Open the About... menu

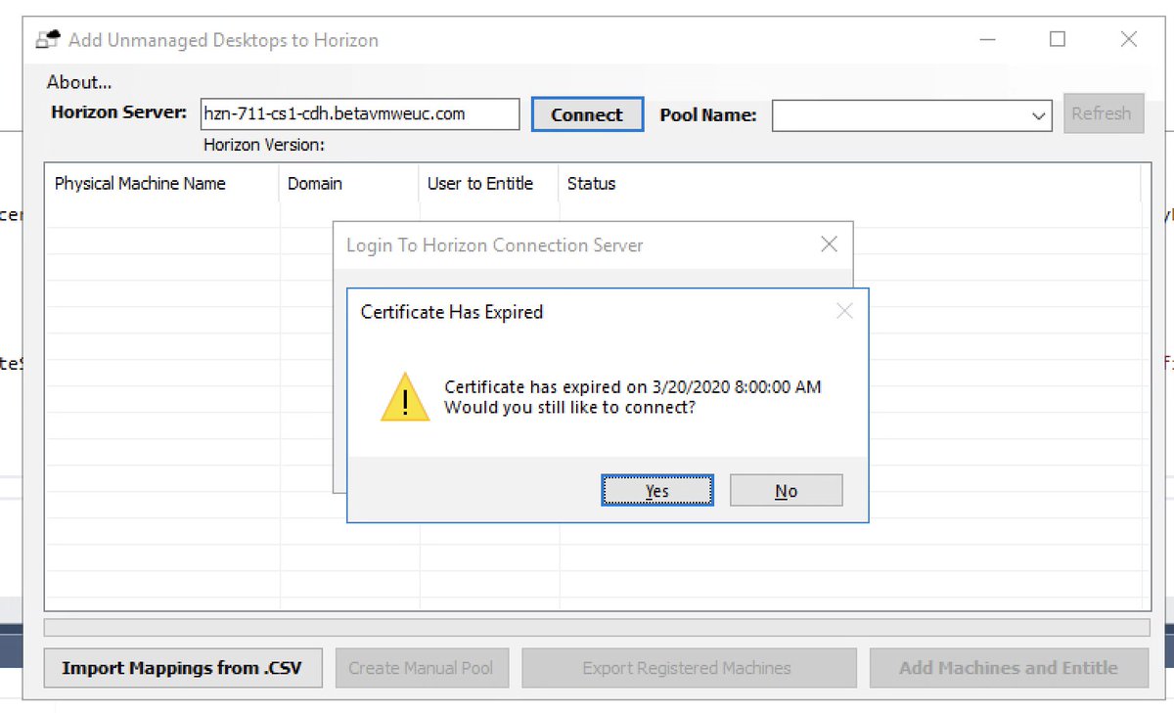(79, 82)
